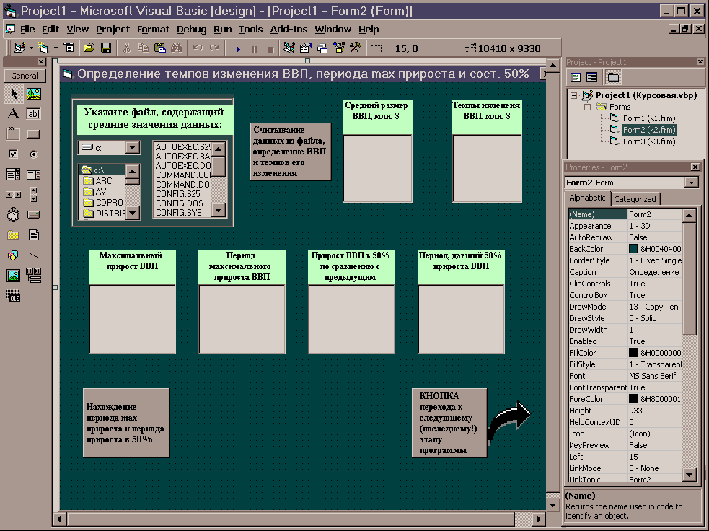Click the 'Считывание данных из файла' button
709x531 pixels.
[x=290, y=152]
